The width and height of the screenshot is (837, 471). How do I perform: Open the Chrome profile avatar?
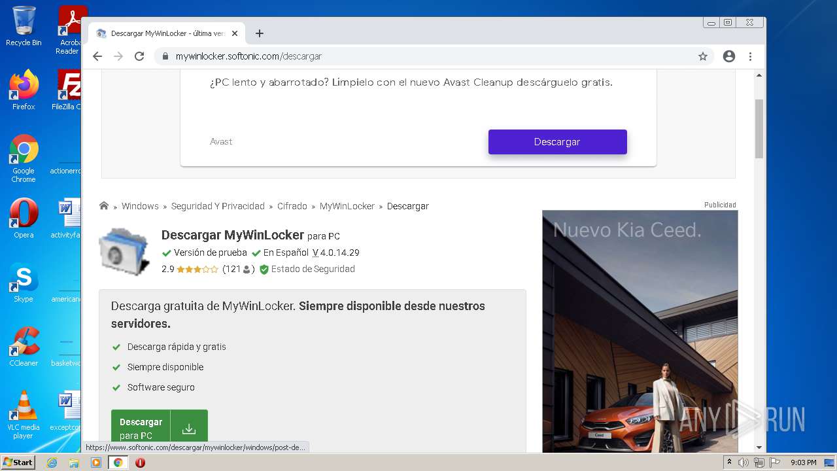(x=729, y=56)
